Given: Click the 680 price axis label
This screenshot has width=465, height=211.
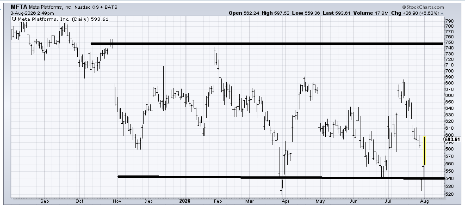Looking at the screenshot, I should [x=450, y=83].
